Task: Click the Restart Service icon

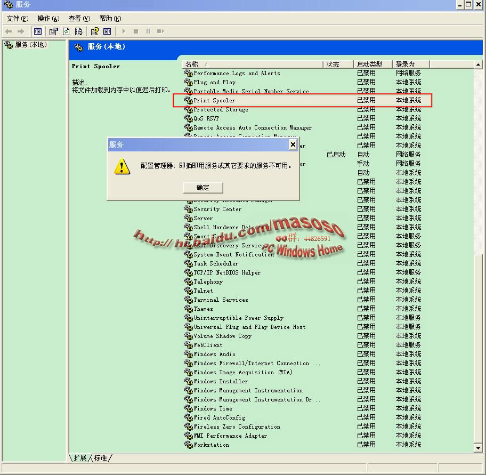Action: 160,31
